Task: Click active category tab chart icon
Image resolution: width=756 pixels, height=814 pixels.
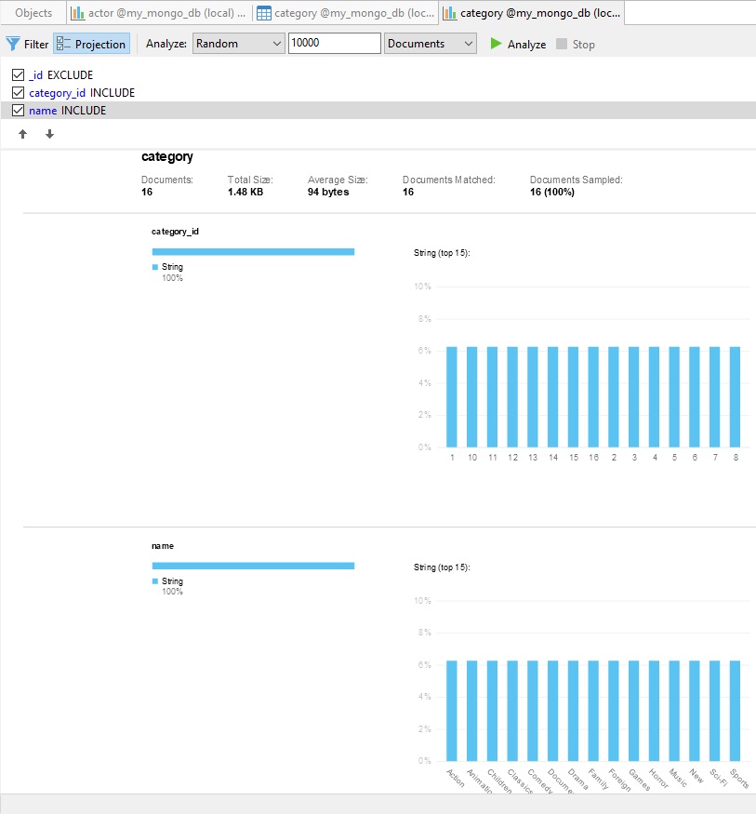Action: click(x=449, y=13)
